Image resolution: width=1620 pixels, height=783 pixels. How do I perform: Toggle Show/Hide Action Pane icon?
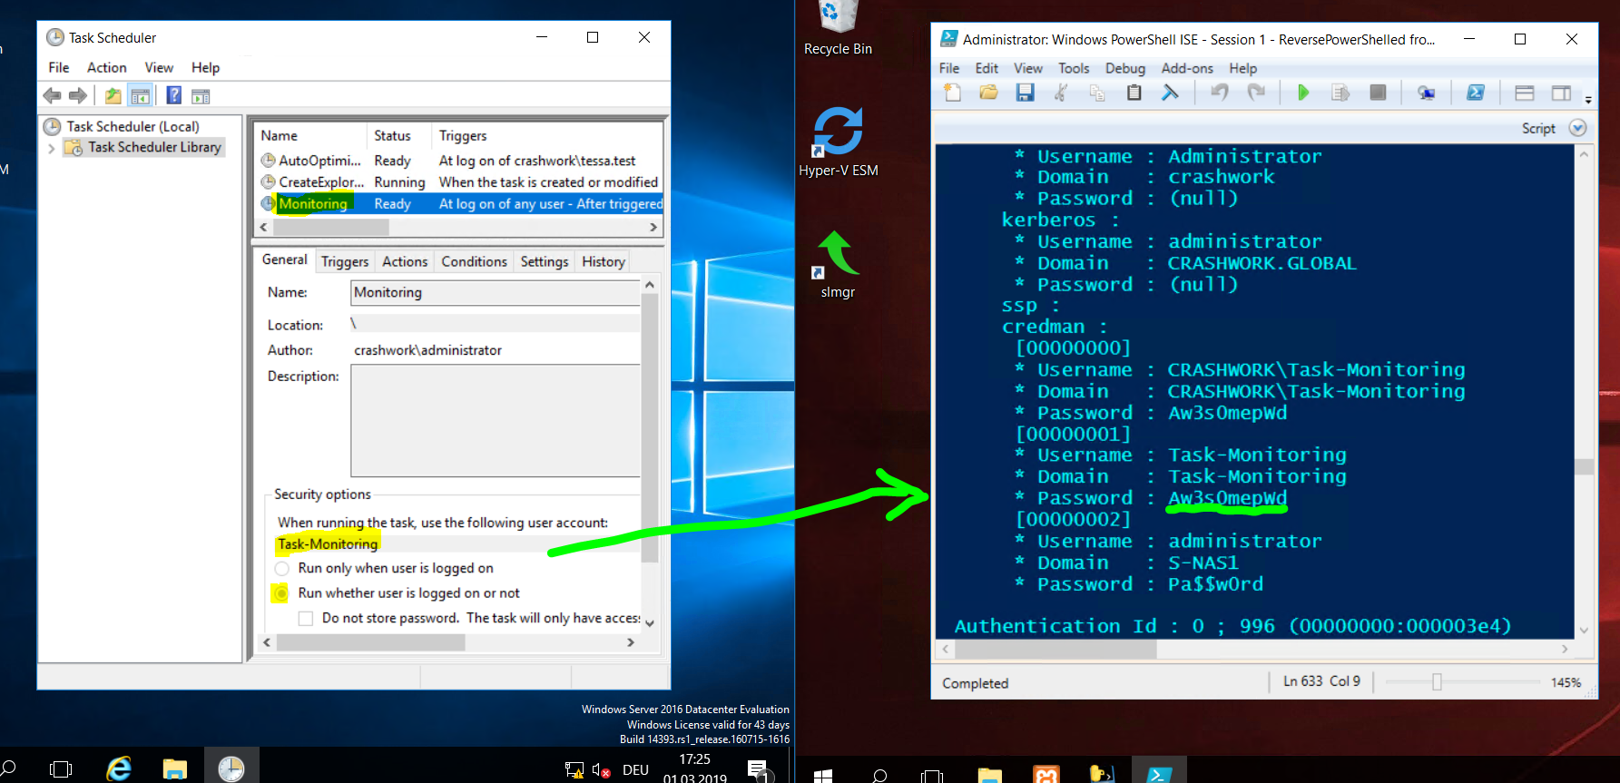pyautogui.click(x=201, y=95)
